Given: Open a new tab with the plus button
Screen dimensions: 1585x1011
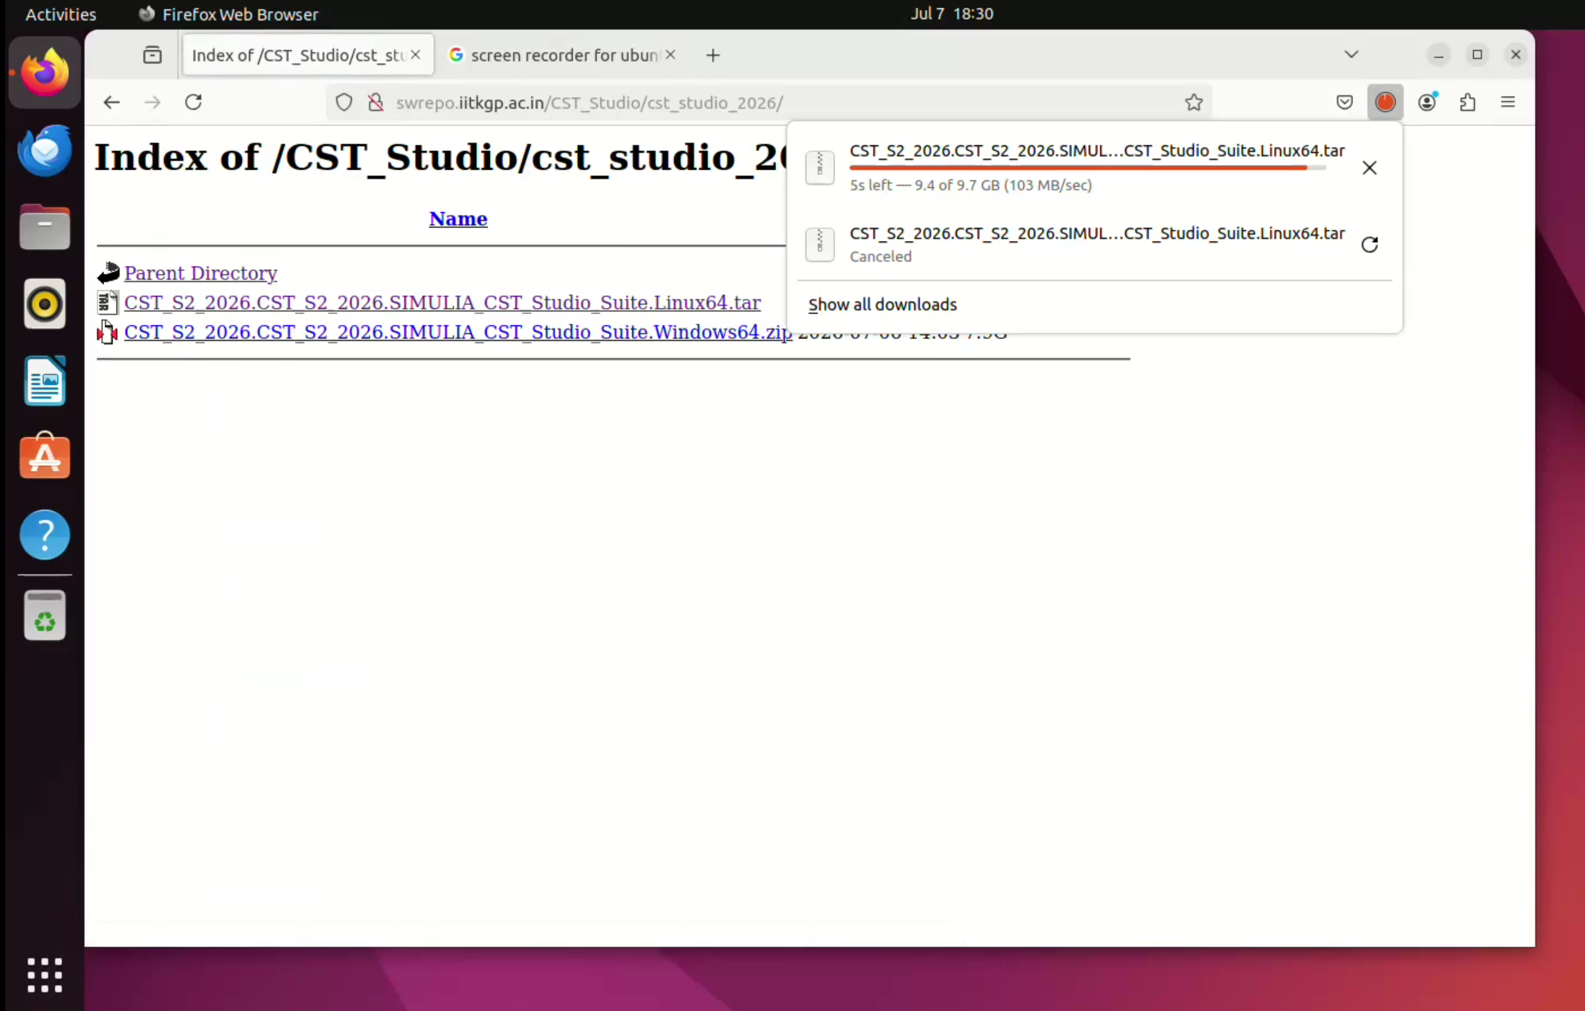Looking at the screenshot, I should [713, 55].
